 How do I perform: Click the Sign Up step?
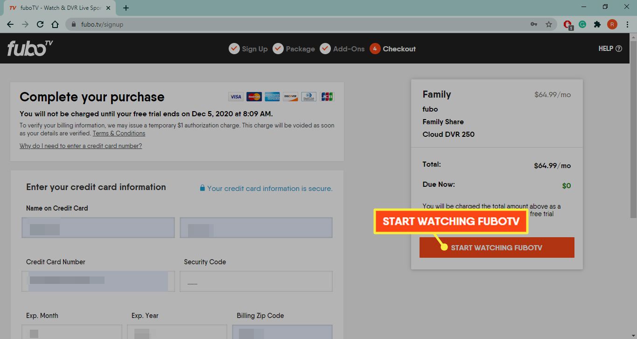(248, 49)
